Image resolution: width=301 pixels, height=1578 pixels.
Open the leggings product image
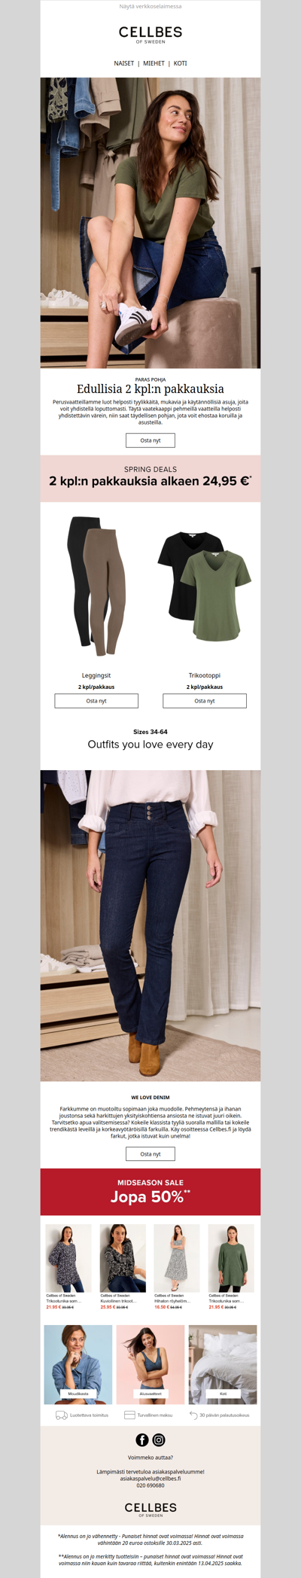[x=96, y=586]
